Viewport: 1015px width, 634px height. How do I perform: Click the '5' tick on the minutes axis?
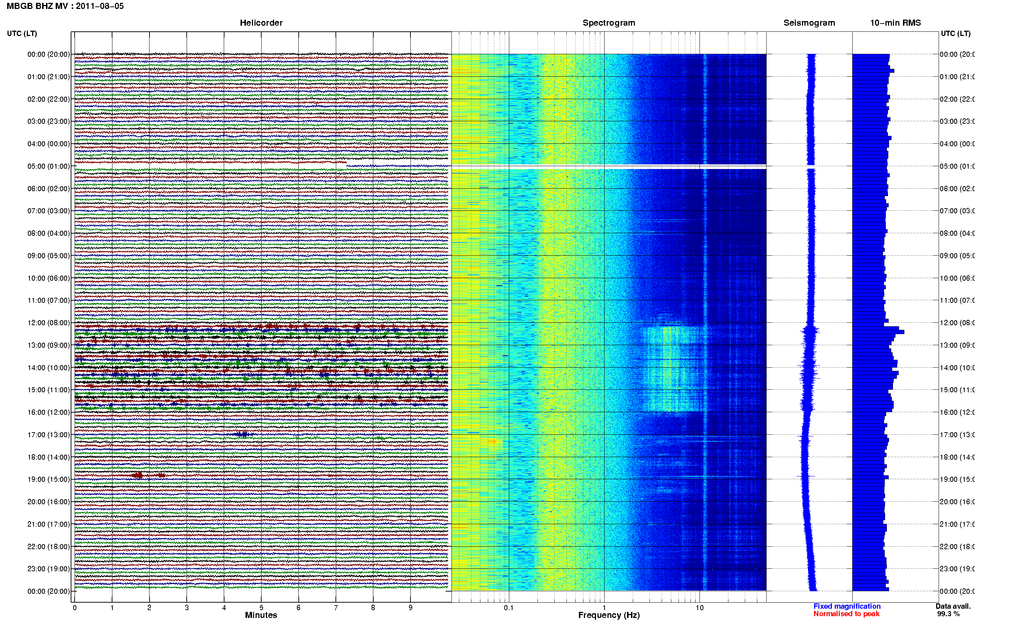click(261, 608)
